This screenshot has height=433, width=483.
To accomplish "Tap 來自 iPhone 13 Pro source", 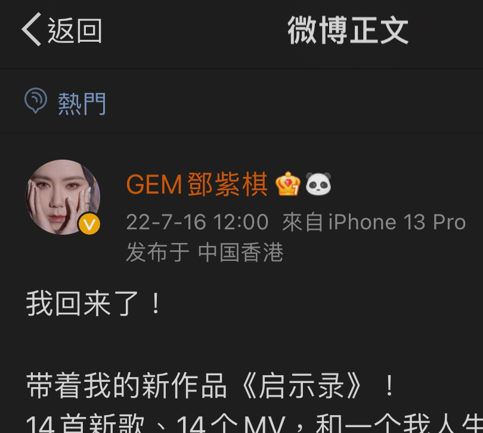I will pos(374,222).
